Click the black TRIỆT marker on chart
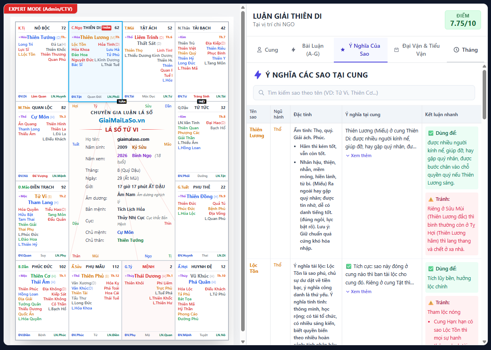The image size is (491, 350). 202,101
